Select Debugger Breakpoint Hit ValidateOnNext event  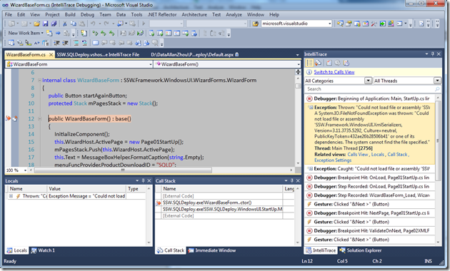pyautogui.click(x=370, y=230)
